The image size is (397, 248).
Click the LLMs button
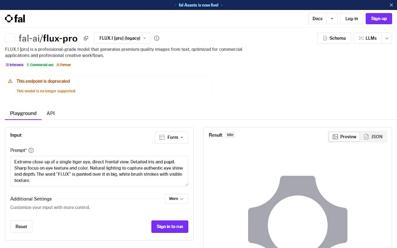click(x=368, y=38)
